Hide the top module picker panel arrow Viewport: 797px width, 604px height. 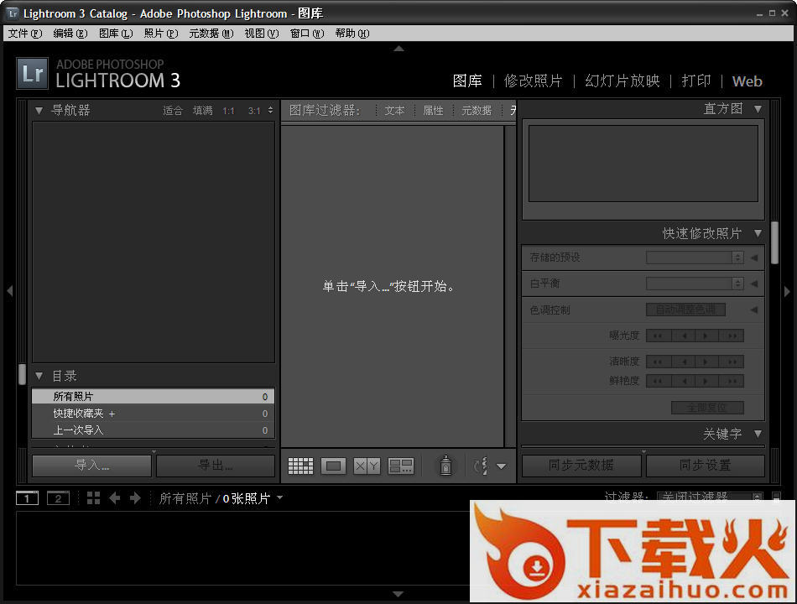tap(399, 49)
